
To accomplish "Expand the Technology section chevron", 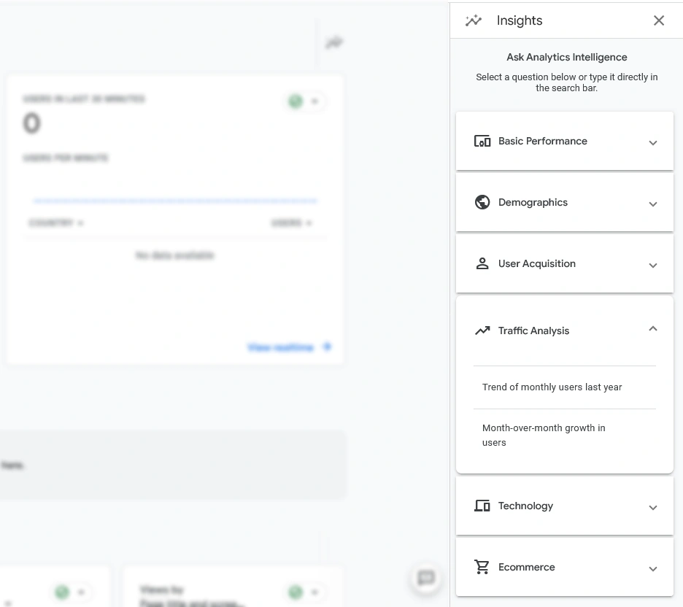I will point(653,508).
